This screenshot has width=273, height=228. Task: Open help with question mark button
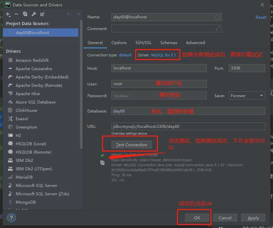tap(11, 218)
